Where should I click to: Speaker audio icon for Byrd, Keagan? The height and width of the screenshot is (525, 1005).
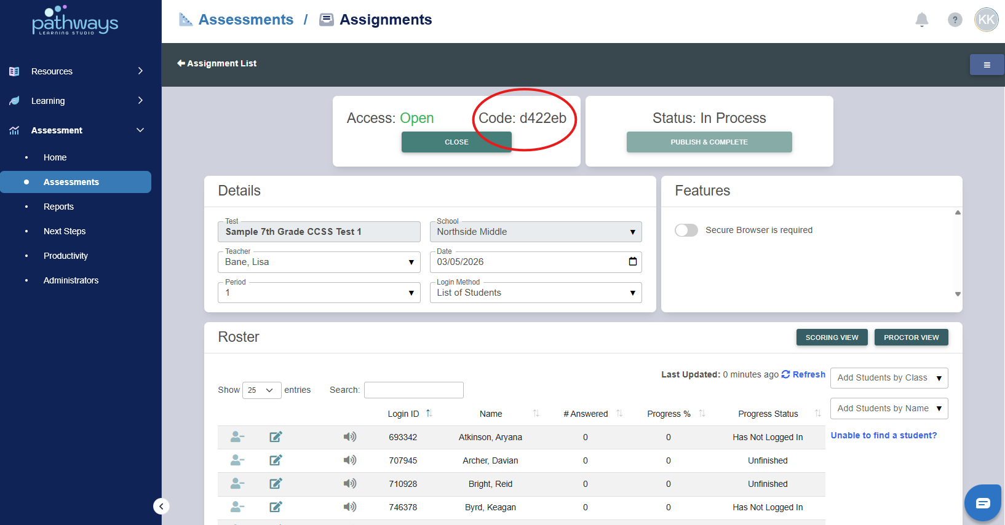[350, 507]
